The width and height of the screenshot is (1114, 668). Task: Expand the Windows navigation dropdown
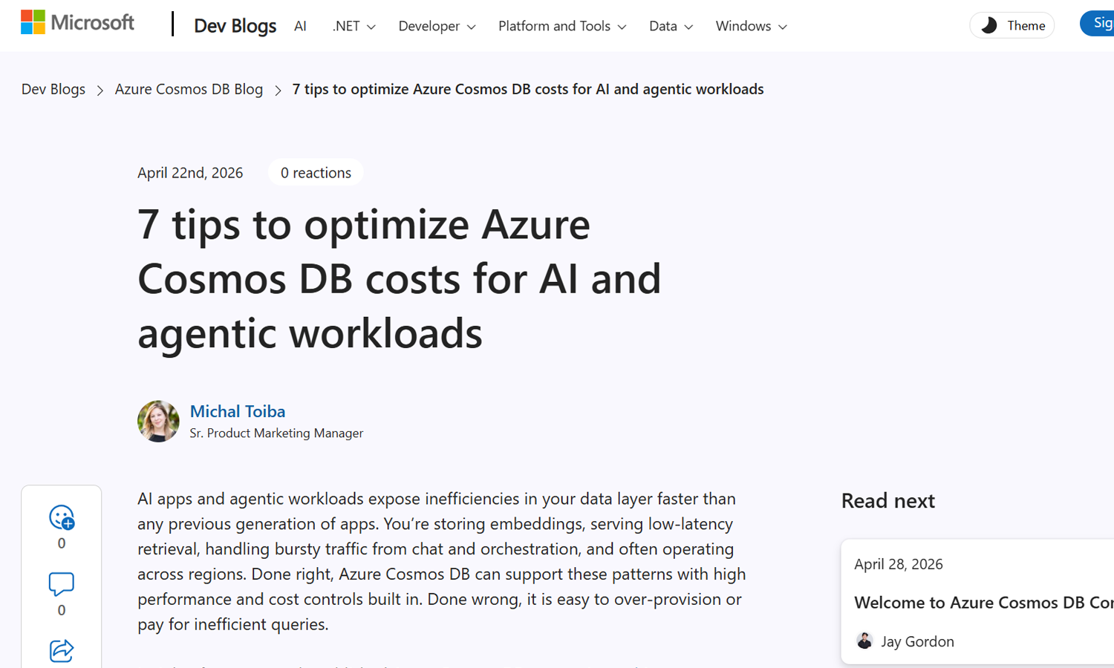(751, 26)
